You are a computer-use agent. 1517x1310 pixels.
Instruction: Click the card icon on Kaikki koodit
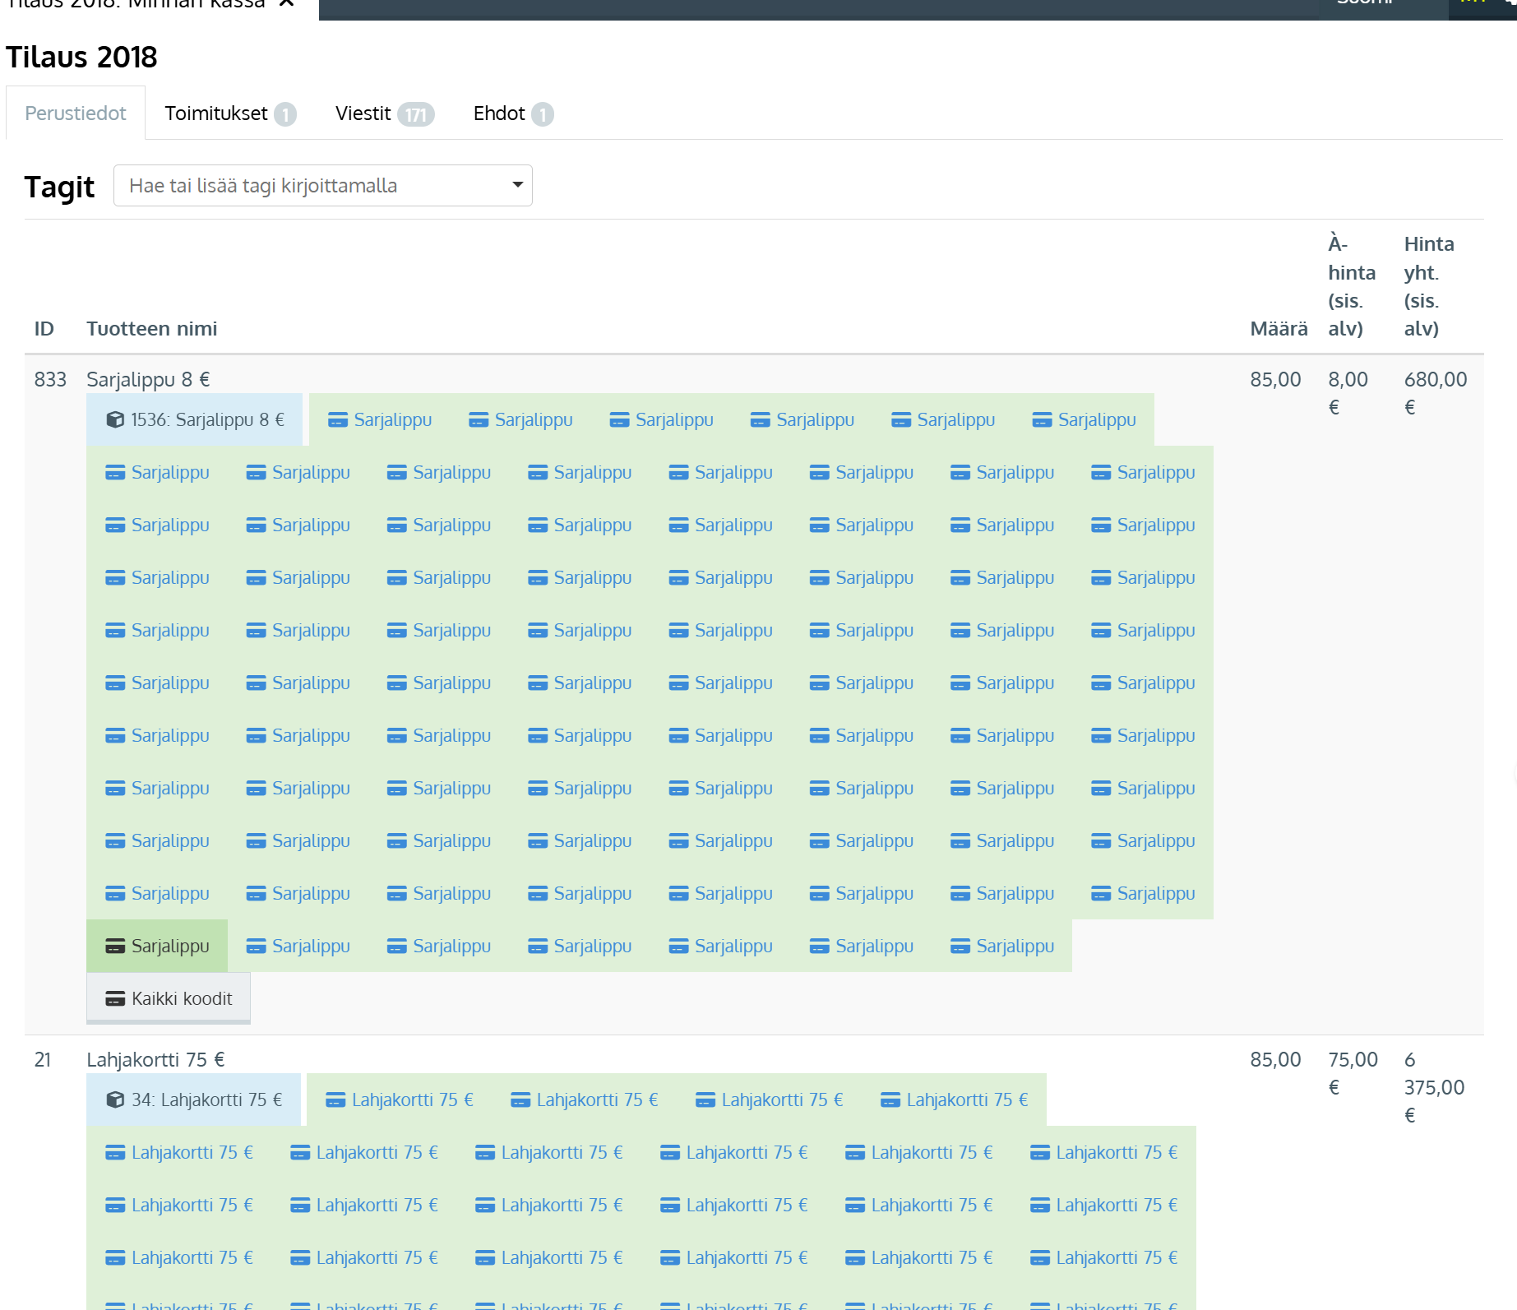[115, 999]
